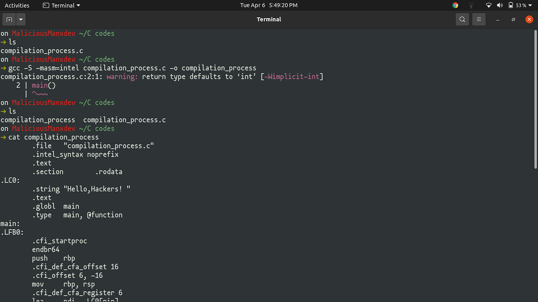Click the speaker volume icon
Viewport: 538px width, 302px height.
coord(500,5)
